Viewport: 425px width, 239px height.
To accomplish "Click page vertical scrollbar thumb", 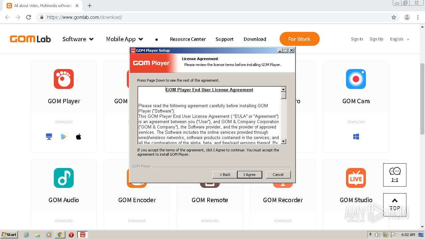I will point(422,99).
